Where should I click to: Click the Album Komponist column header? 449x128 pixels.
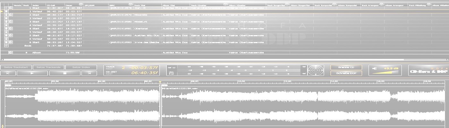348,5
